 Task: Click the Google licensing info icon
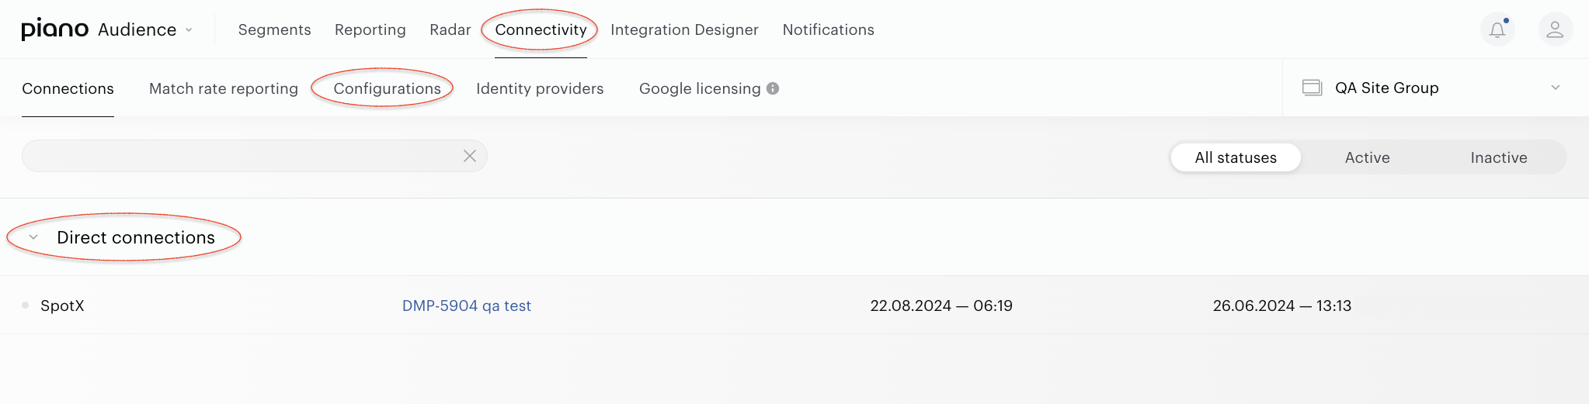773,88
